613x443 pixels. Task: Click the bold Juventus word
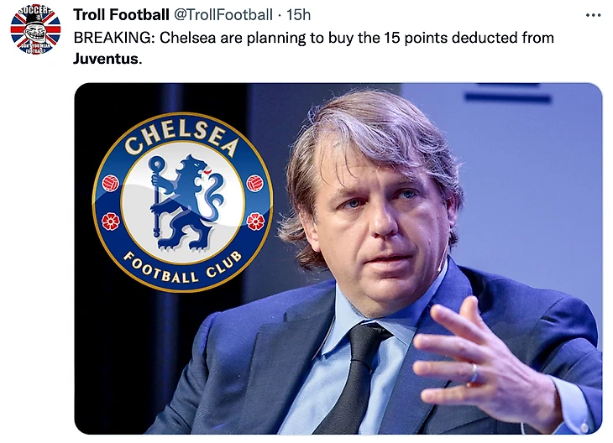[x=104, y=59]
